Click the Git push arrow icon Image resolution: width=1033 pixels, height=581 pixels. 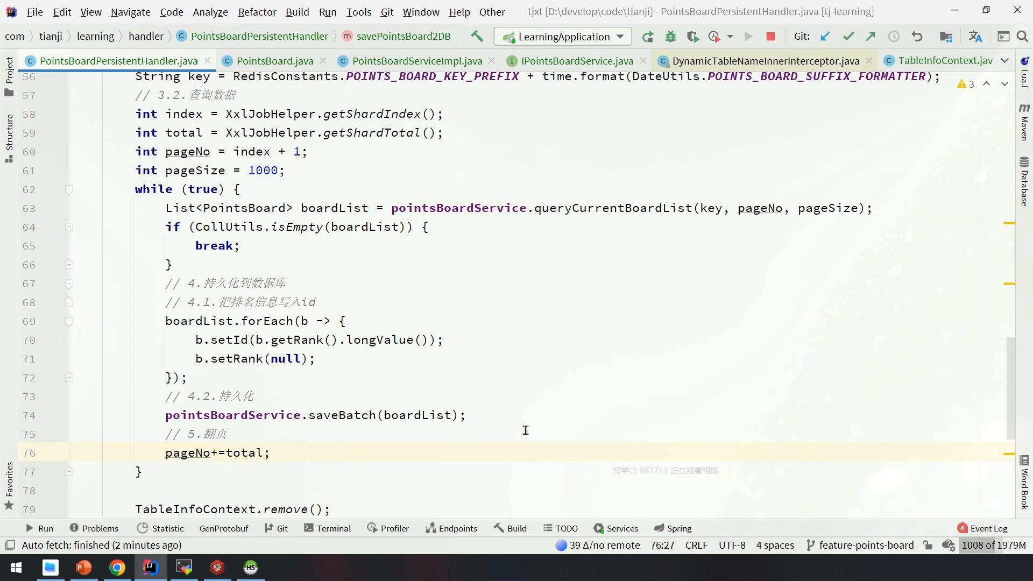pos(871,37)
